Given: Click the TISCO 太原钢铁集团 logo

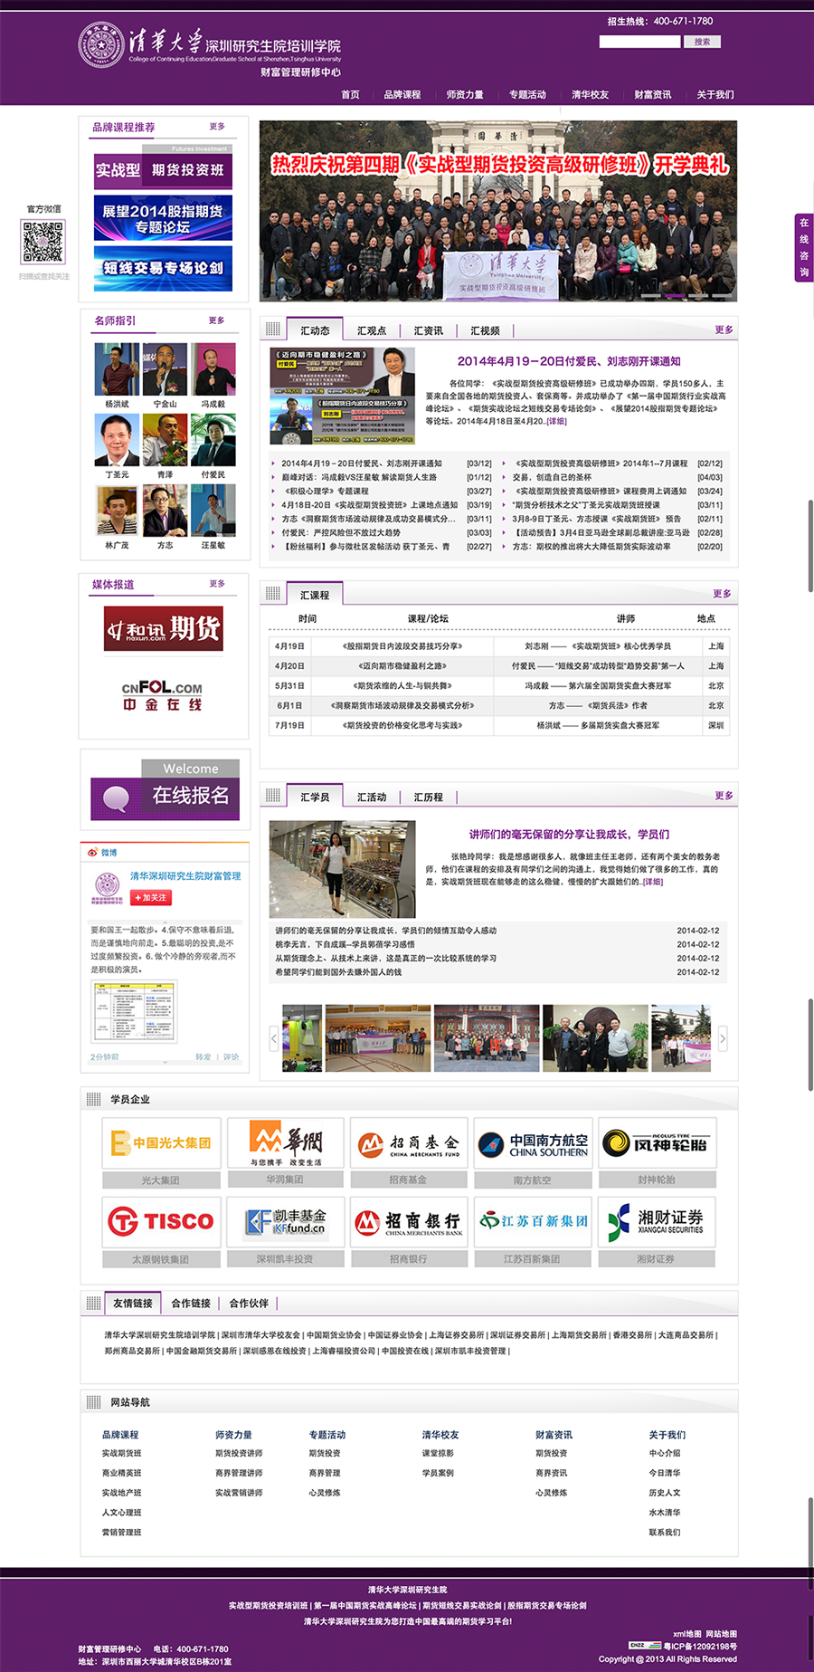Looking at the screenshot, I should click(x=162, y=1221).
